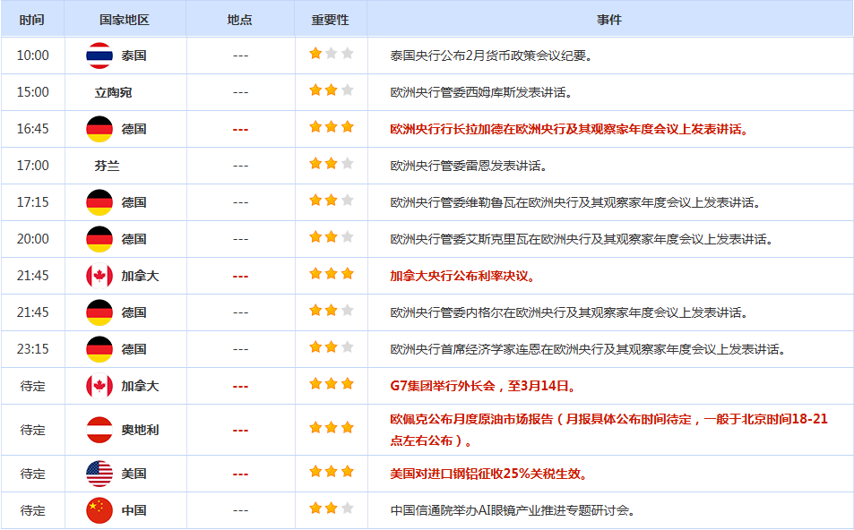Open the 中国信通院 AI眼镜 seminar event
This screenshot has height=530, width=854.
(513, 510)
